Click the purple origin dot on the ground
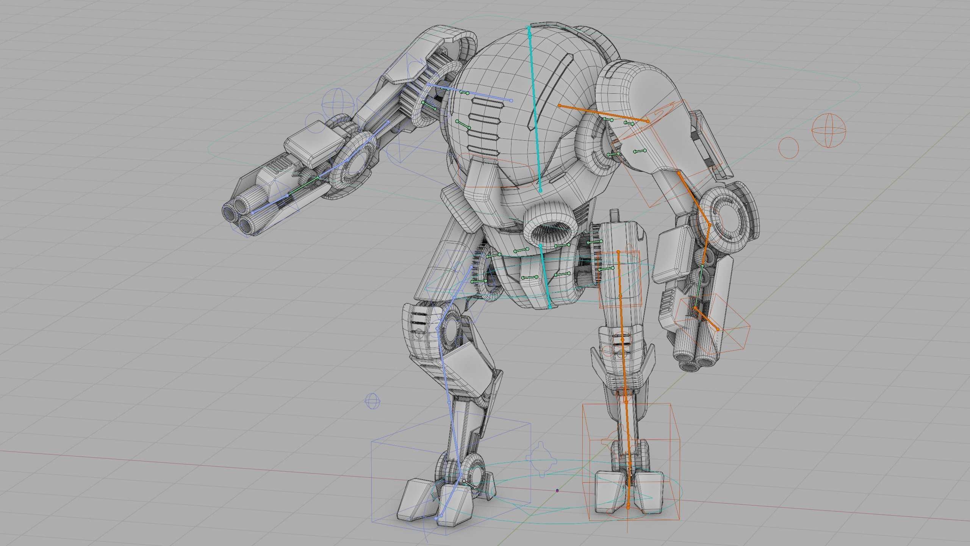 coord(557,491)
